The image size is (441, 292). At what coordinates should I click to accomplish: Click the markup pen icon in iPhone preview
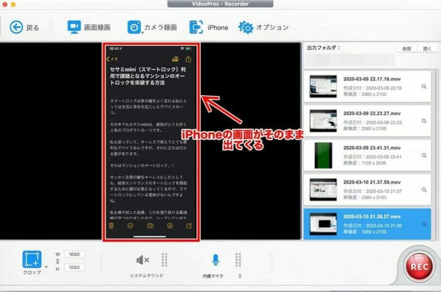[170, 226]
